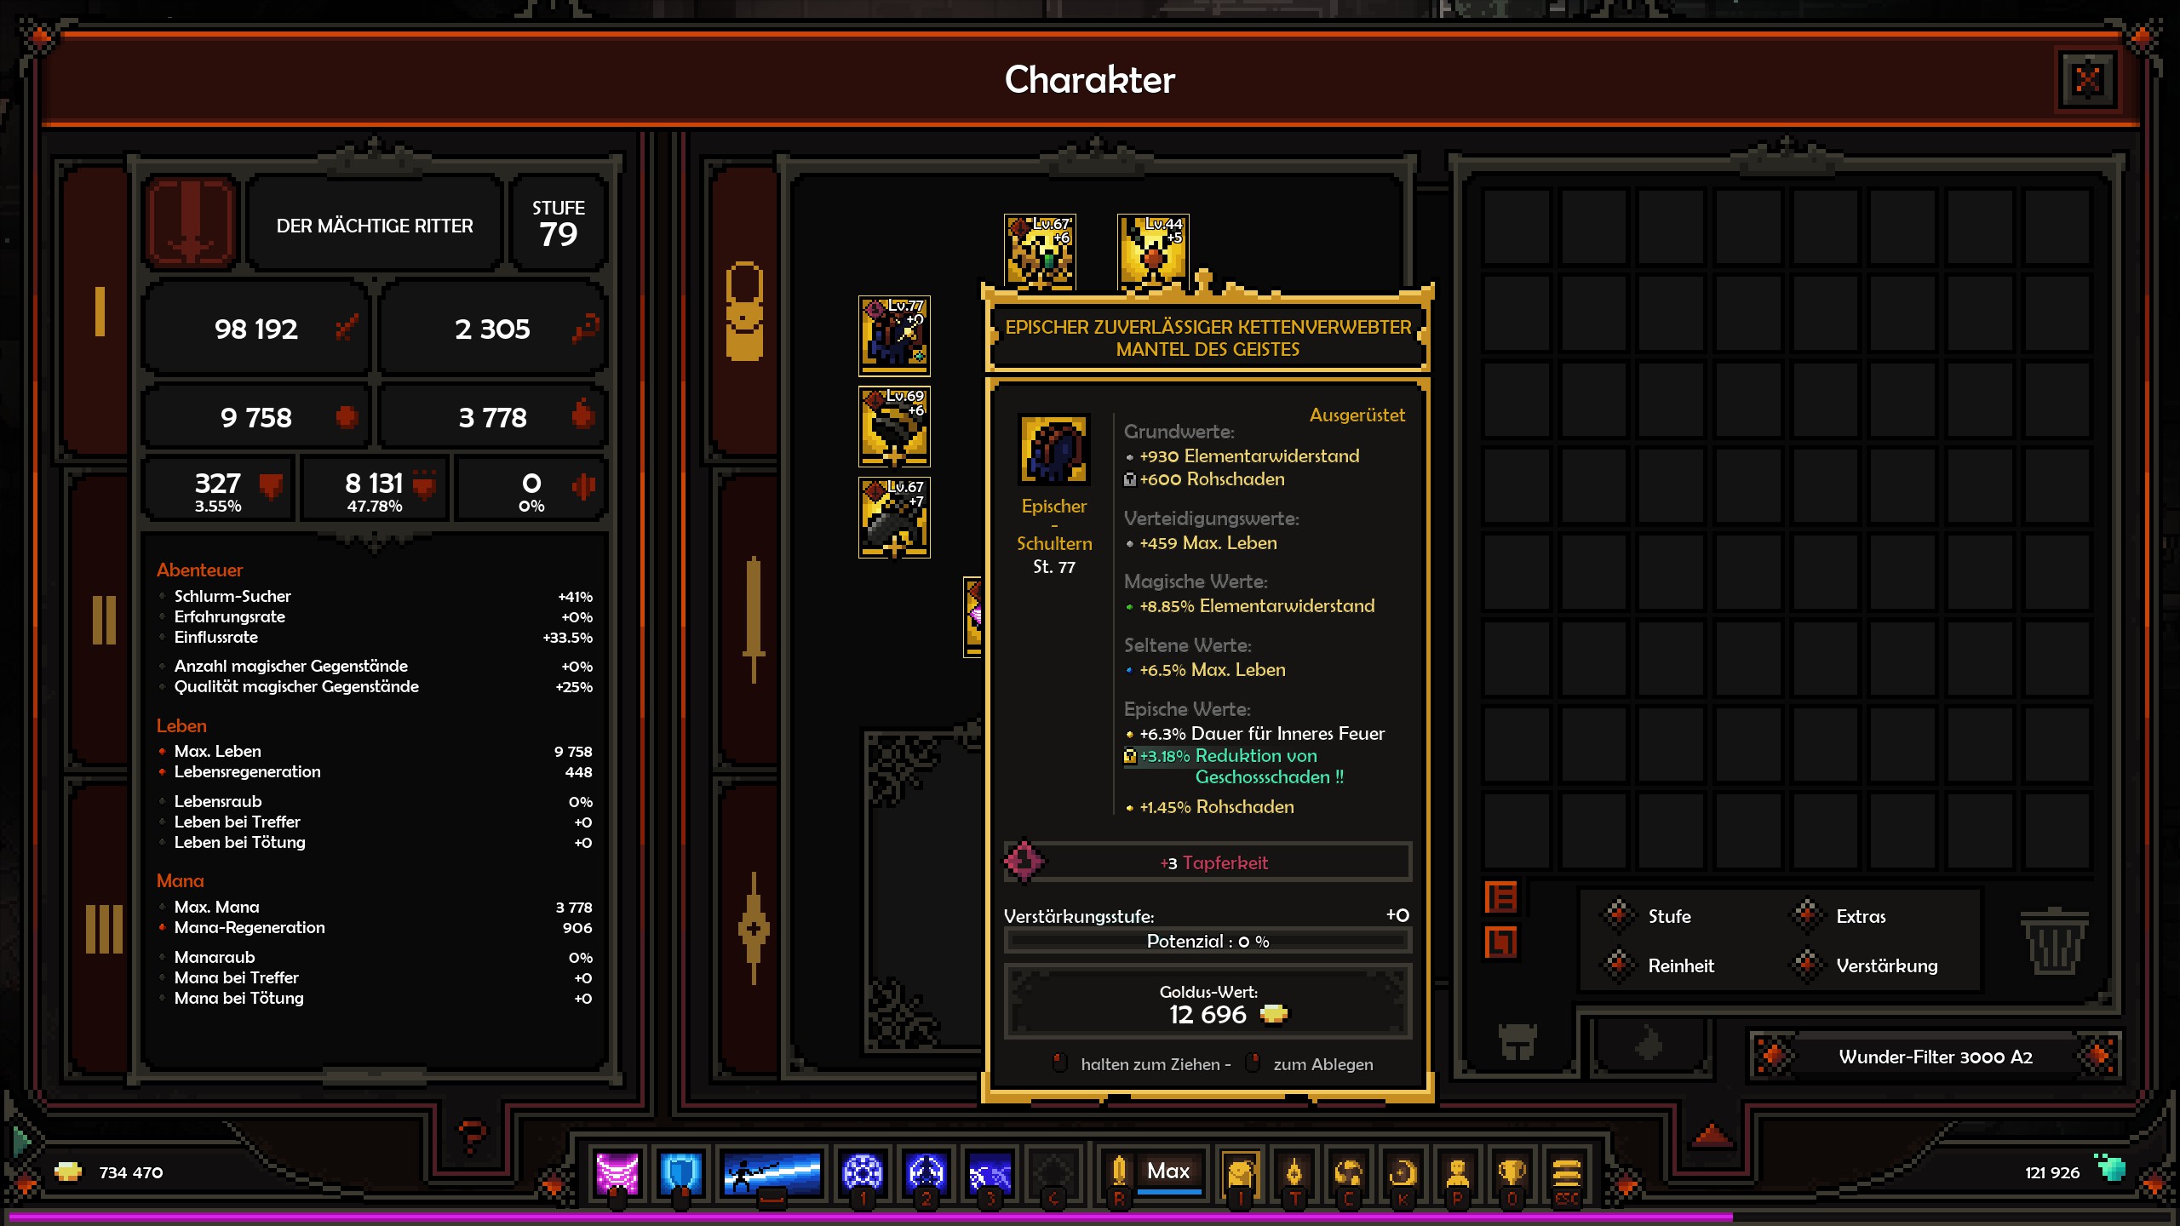Screen dimensions: 2180x1226
Task: Open the character profile figure icon
Action: pyautogui.click(x=1457, y=1175)
